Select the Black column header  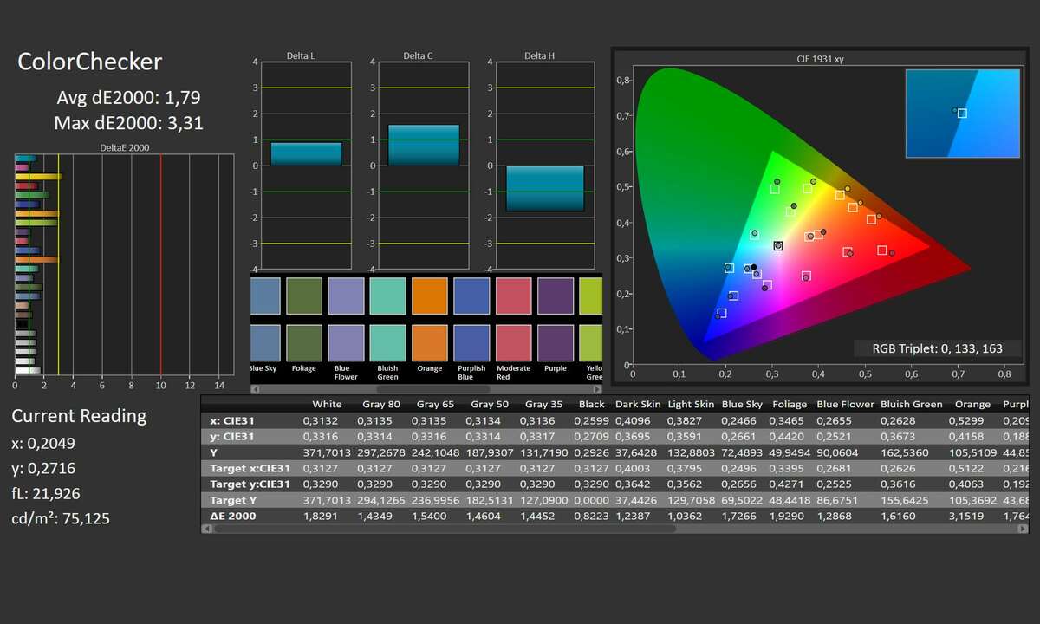click(x=591, y=404)
